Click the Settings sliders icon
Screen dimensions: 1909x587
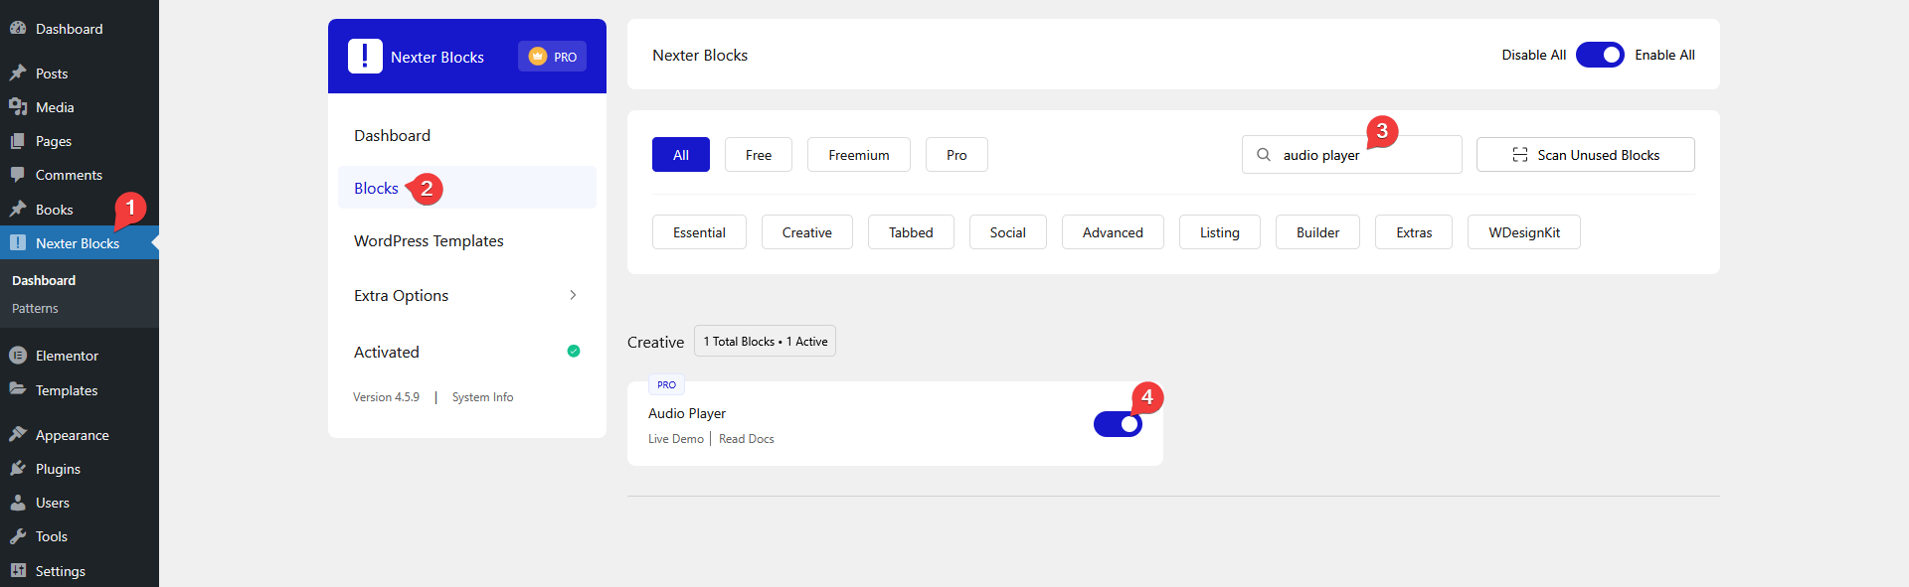18,571
